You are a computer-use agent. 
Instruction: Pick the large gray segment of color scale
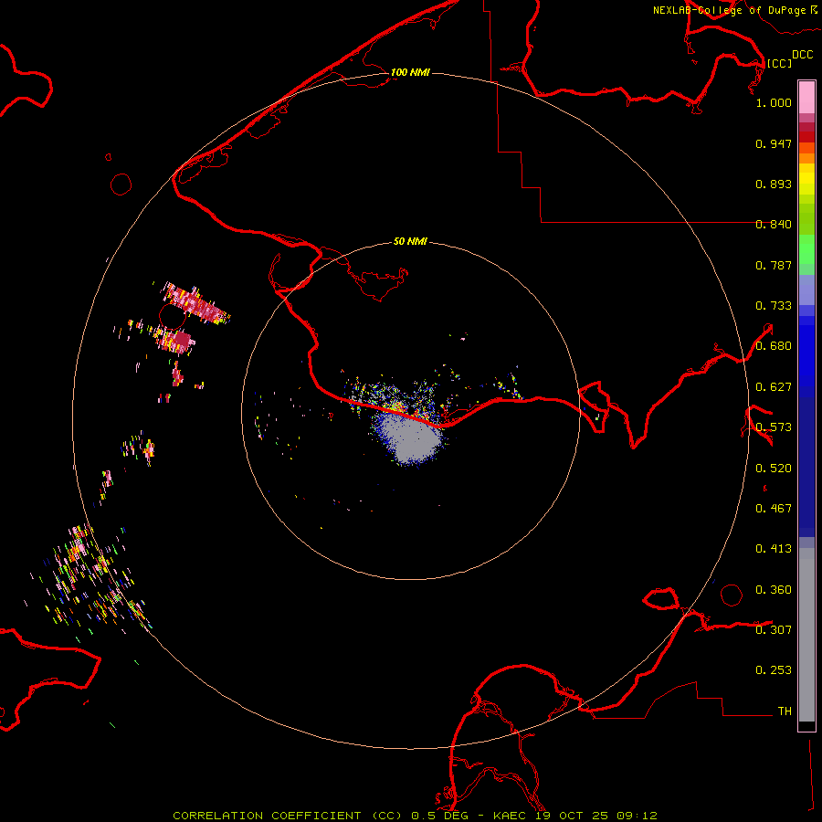[x=806, y=635]
